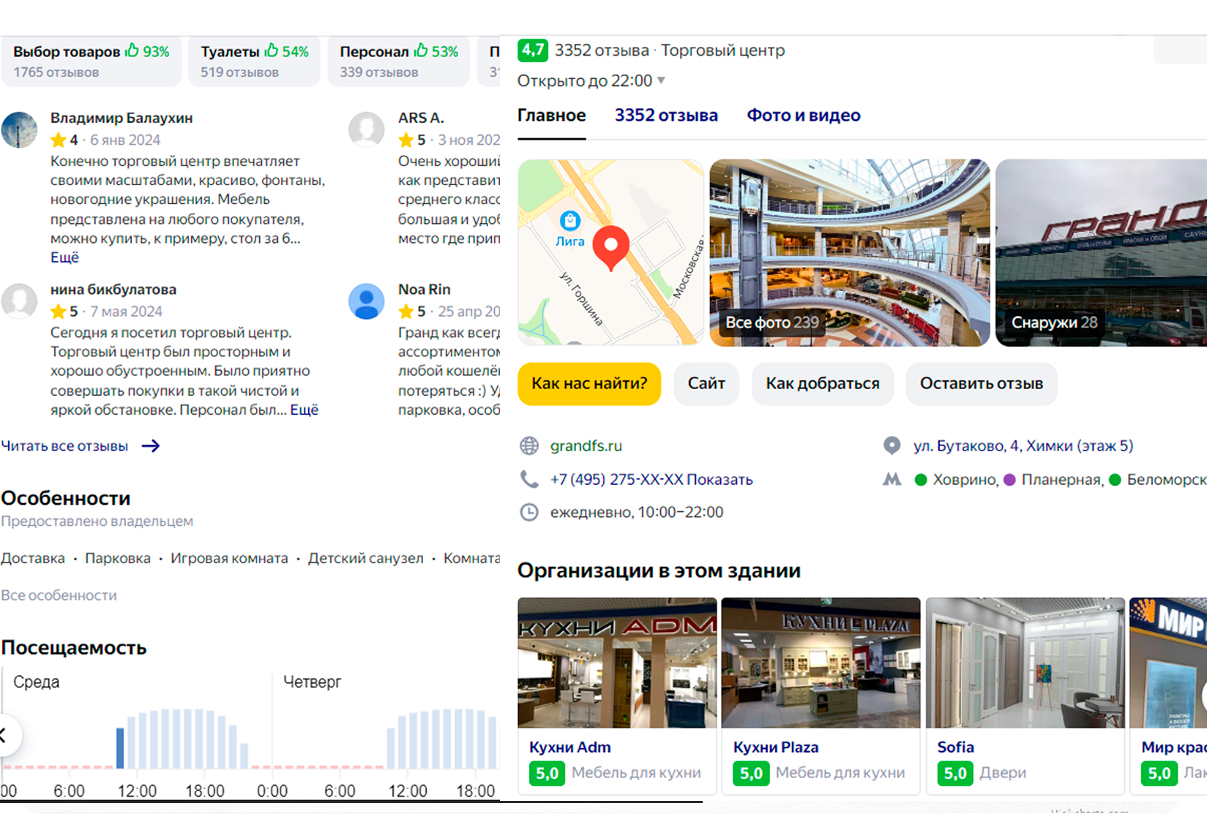The width and height of the screenshot is (1207, 836).
Task: Open the Кухни Plaza organization card
Action: 821,696
